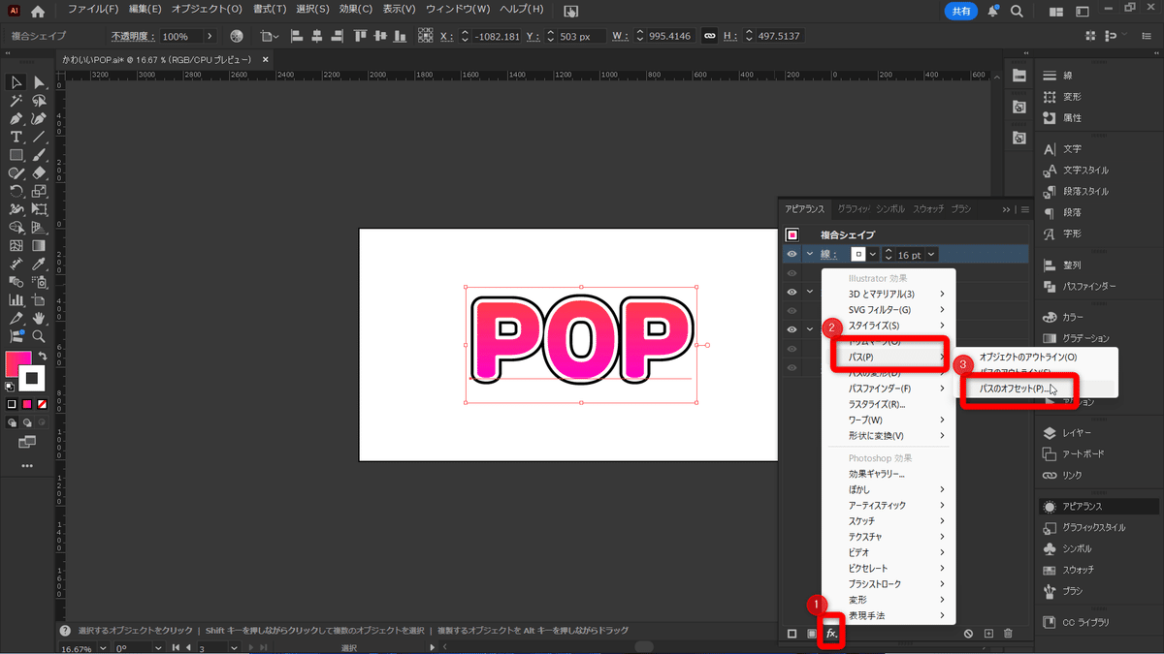
Task: Open the 16 pt stroke weight dropdown
Action: 930,254
